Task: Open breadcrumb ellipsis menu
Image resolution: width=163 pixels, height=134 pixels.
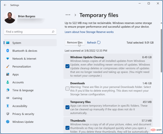Action: 68,15
